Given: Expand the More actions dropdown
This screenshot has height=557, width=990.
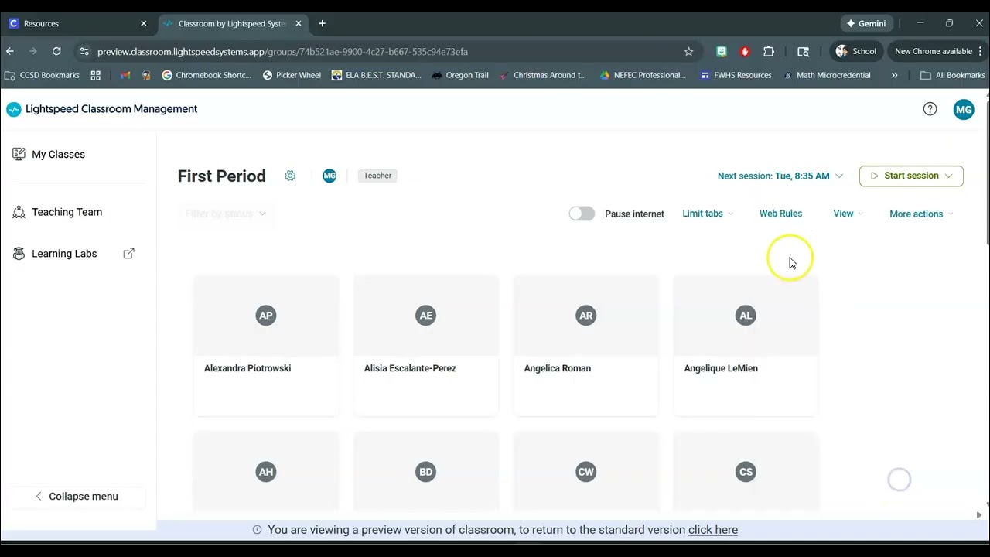Looking at the screenshot, I should tap(921, 214).
